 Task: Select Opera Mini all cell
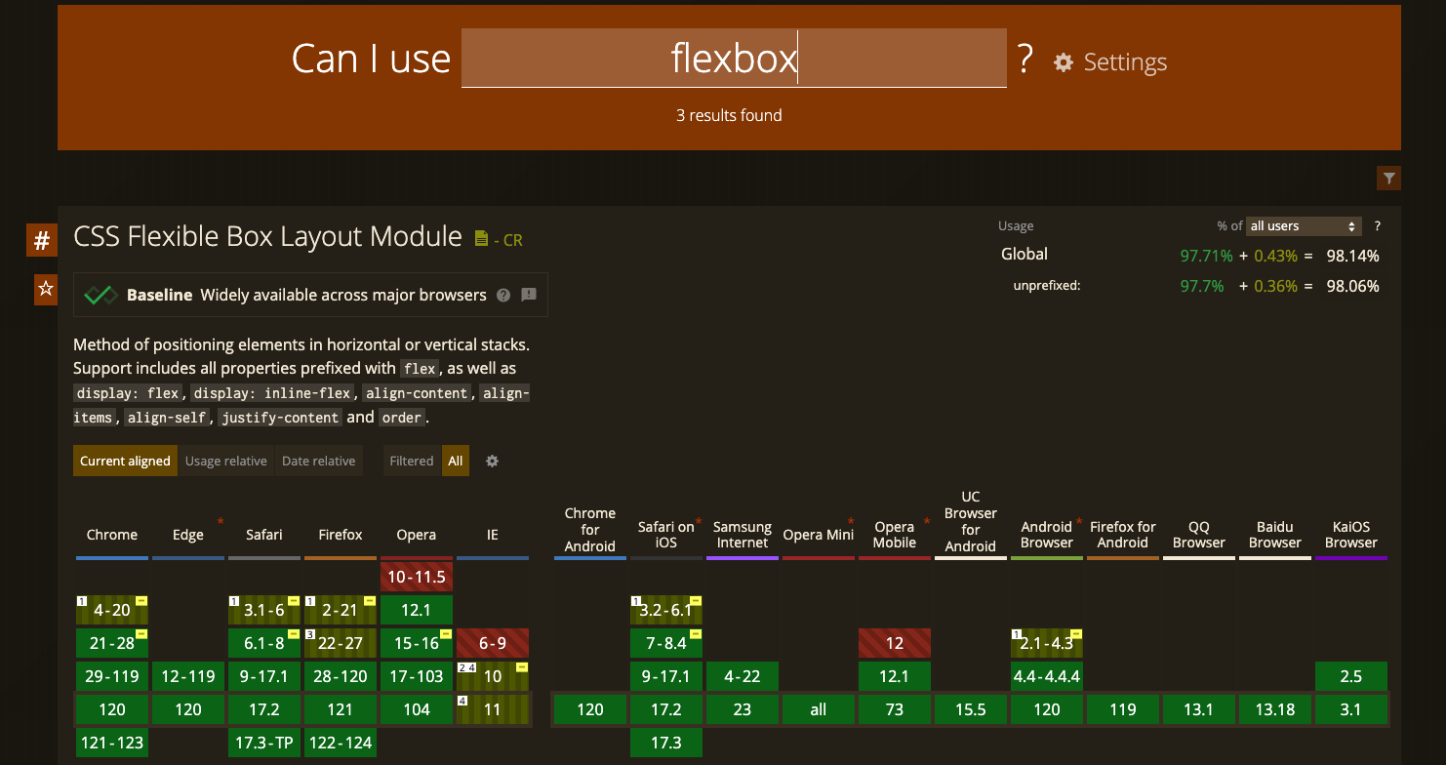coord(819,709)
